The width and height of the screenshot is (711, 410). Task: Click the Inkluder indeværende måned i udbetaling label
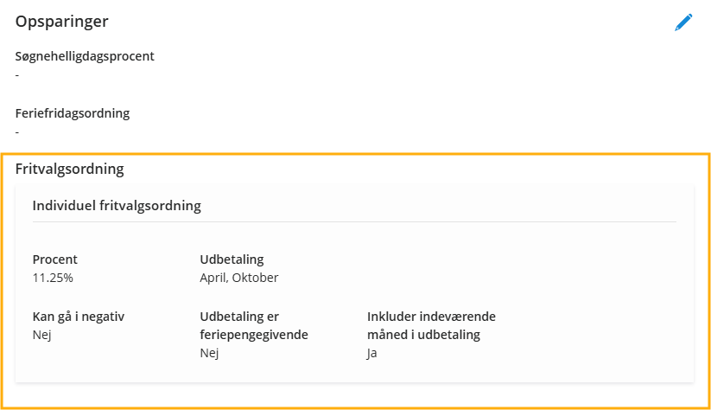[431, 325]
